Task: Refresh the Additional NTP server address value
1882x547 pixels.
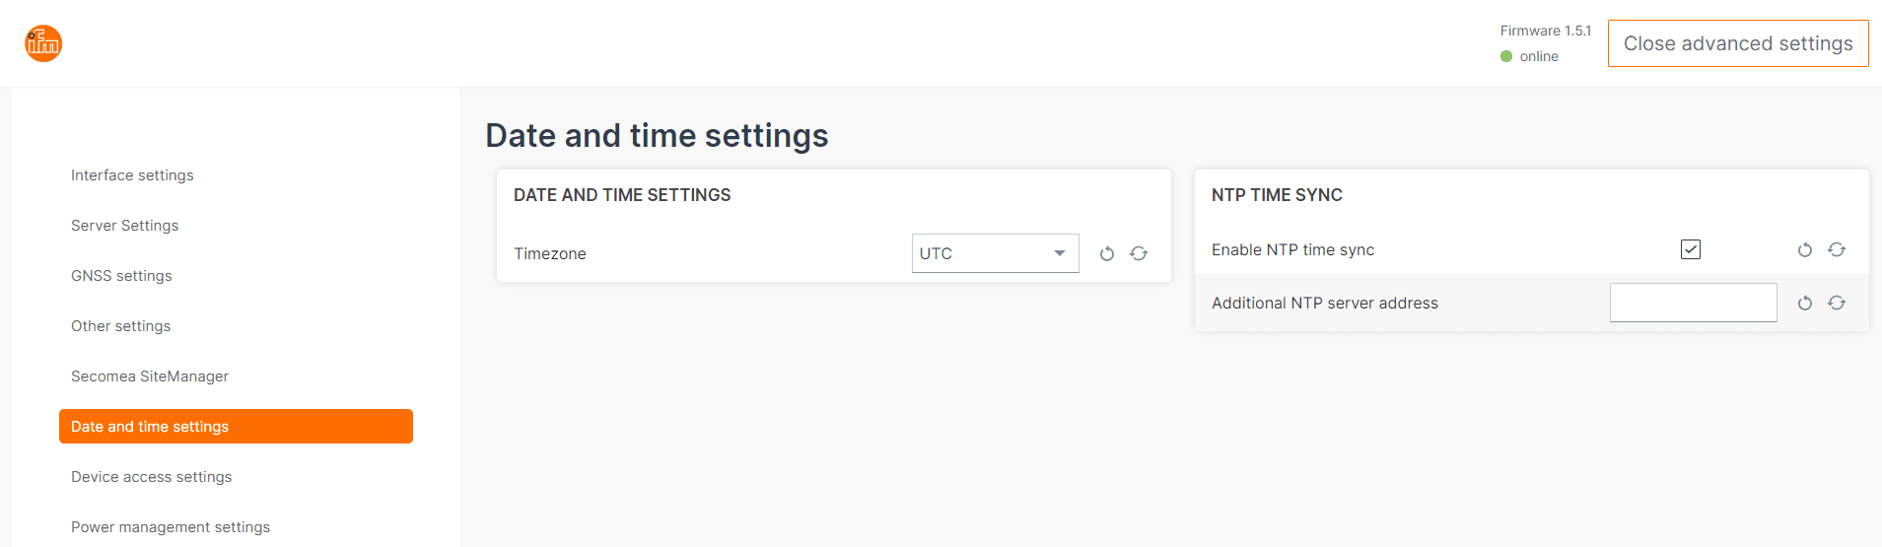Action: [x=1837, y=304]
